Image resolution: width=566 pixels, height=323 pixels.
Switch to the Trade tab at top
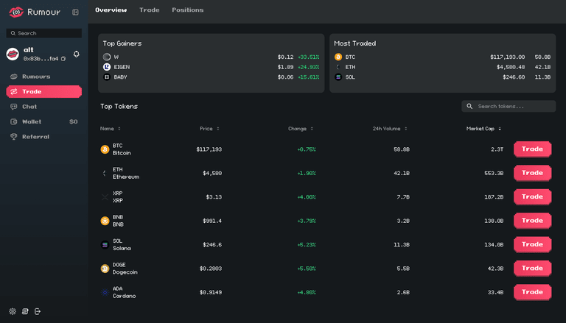click(149, 10)
